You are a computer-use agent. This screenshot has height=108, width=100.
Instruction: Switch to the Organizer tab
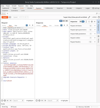(x=5, y=11)
